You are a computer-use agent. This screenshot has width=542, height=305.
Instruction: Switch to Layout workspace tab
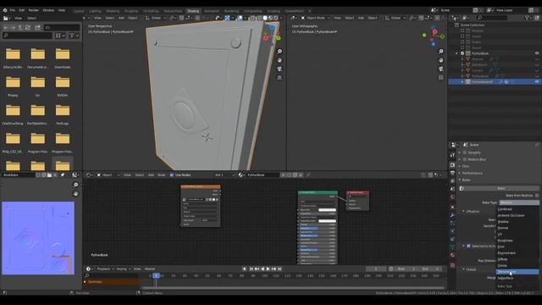click(79, 11)
